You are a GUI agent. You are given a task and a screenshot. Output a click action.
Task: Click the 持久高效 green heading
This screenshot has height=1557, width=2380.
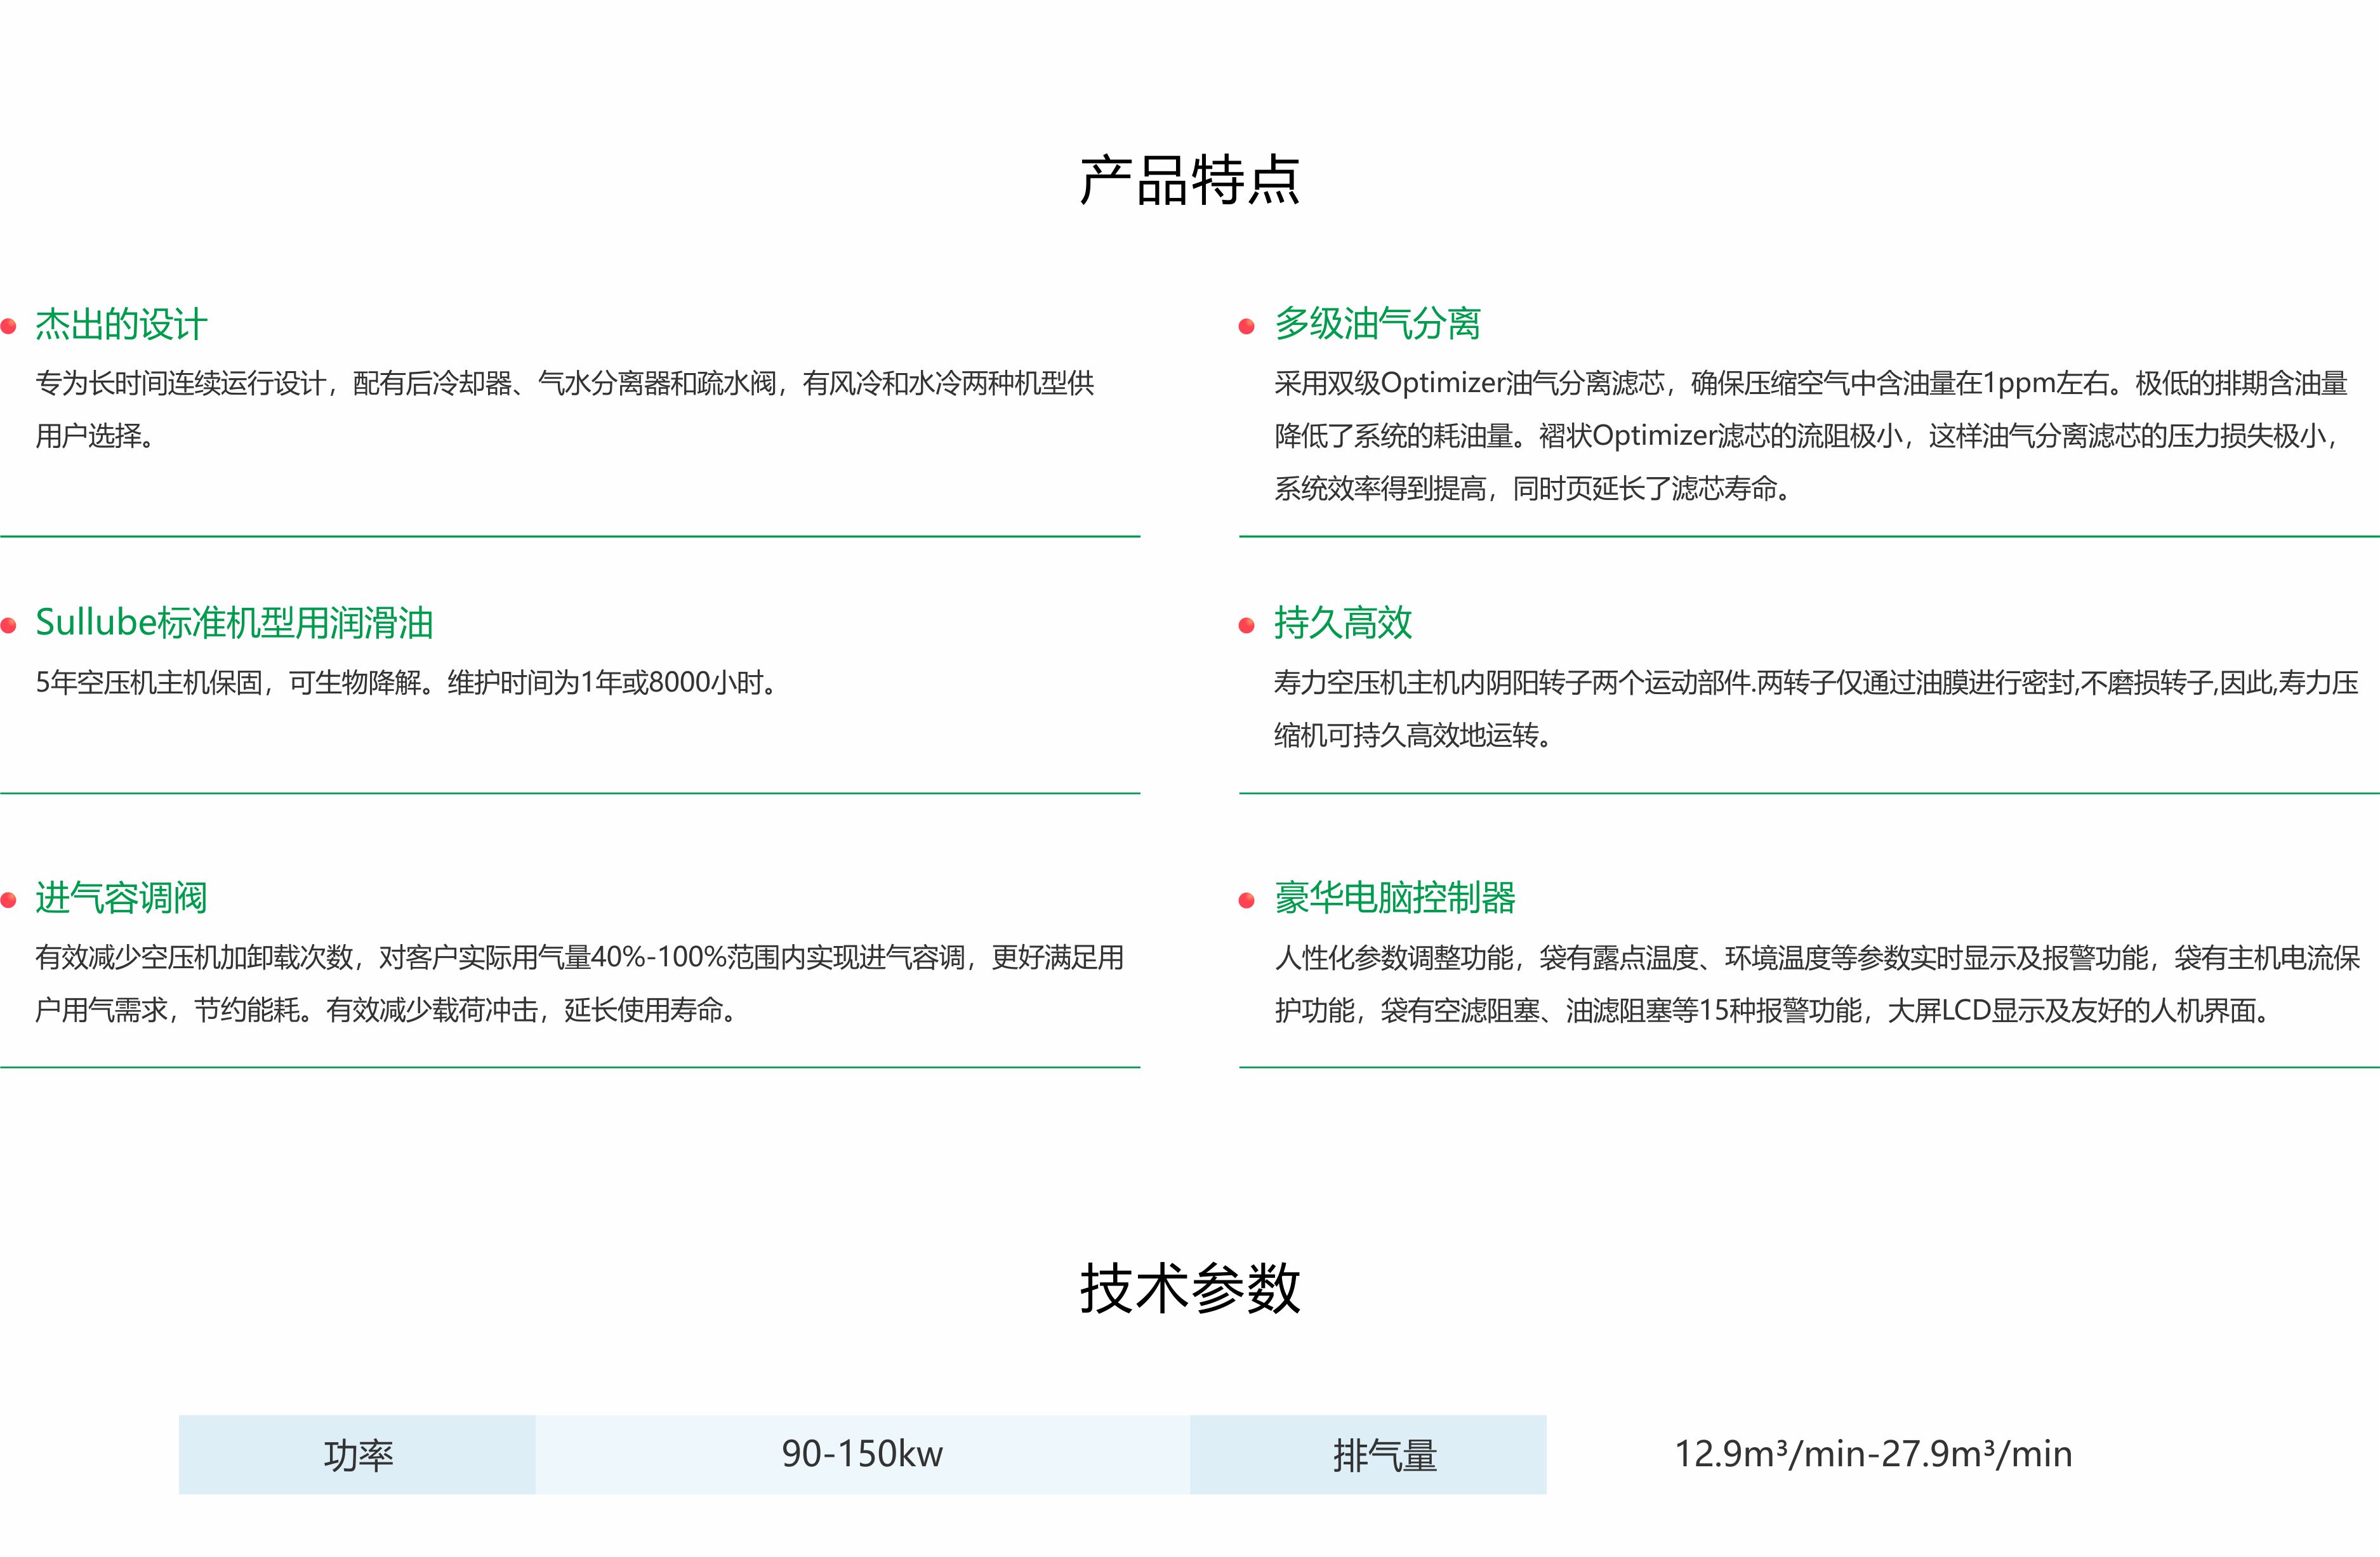pos(1342,623)
